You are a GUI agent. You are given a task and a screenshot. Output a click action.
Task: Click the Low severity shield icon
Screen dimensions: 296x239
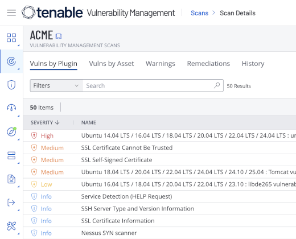[x=34, y=184]
